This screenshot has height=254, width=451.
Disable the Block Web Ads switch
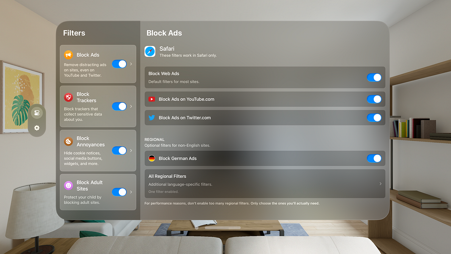click(x=374, y=77)
